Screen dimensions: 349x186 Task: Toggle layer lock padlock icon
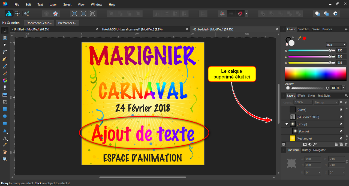[x=346, y=102]
